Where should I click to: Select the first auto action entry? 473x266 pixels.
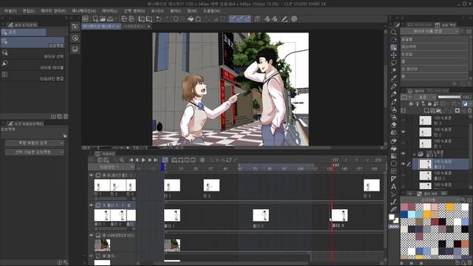point(434,39)
